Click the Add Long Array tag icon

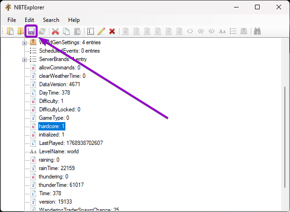[x=212, y=31]
